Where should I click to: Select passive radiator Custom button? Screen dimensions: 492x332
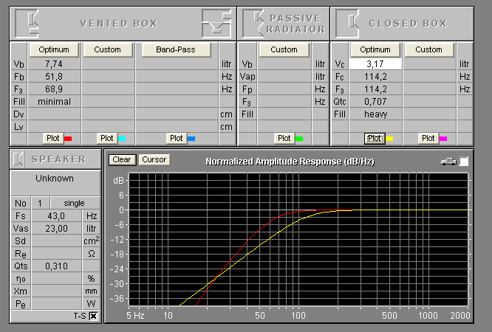coord(284,50)
